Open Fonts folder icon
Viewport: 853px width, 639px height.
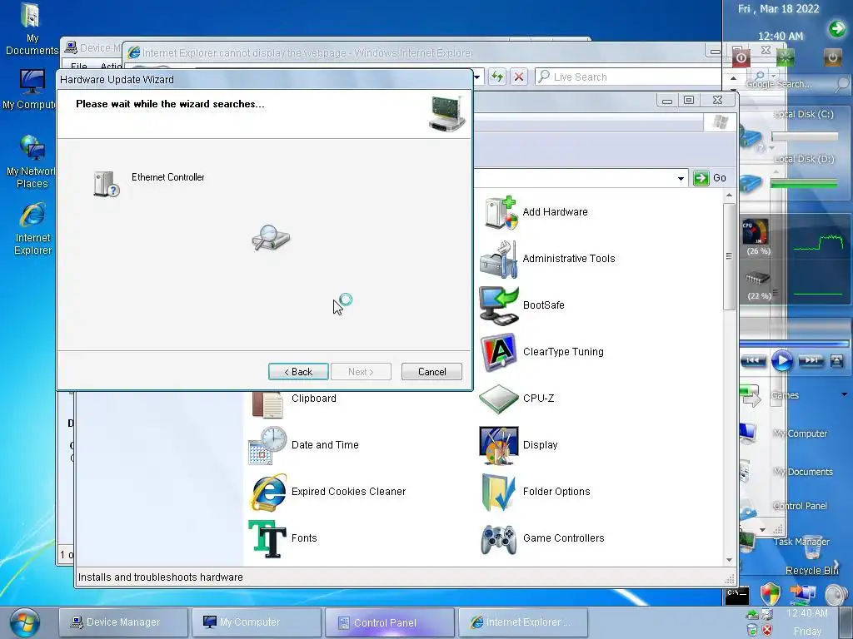point(267,538)
